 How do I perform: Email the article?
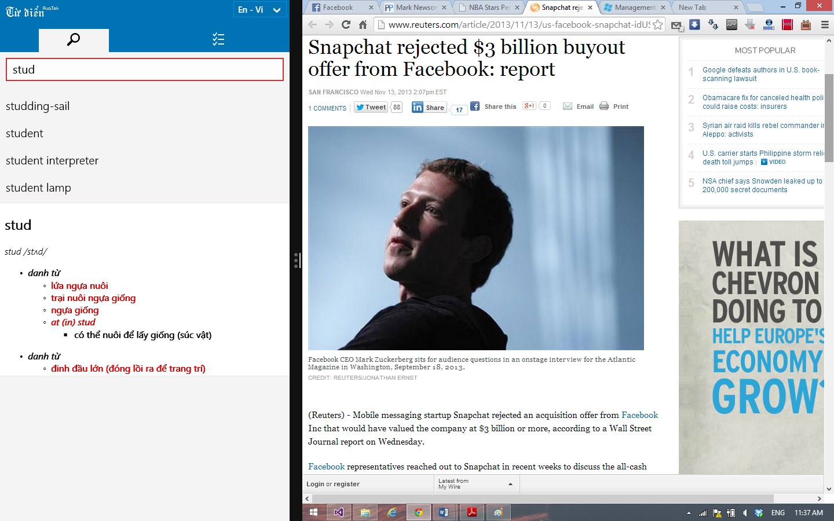point(579,107)
